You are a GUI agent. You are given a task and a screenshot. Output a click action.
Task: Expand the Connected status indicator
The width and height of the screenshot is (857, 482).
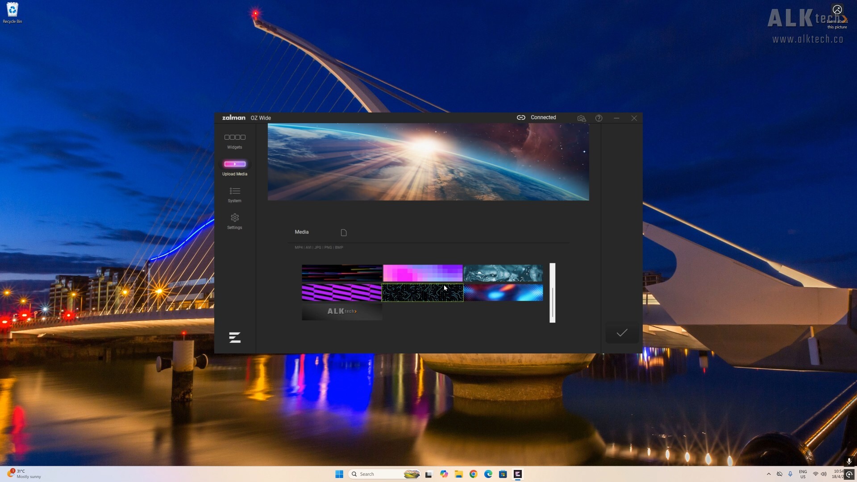(543, 117)
